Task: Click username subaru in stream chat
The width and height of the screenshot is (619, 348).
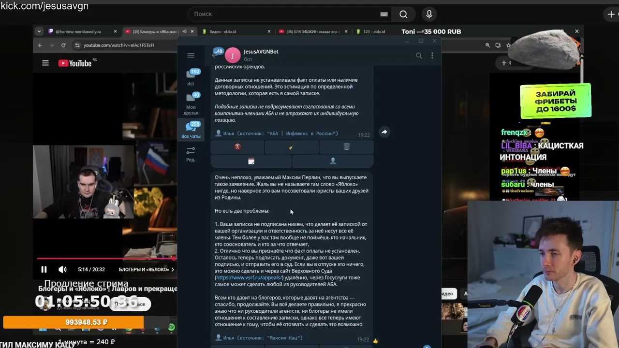Action: [513, 184]
